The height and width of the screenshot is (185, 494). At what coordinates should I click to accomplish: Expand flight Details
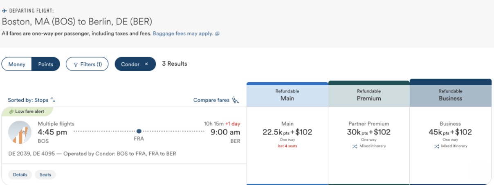(x=20, y=175)
